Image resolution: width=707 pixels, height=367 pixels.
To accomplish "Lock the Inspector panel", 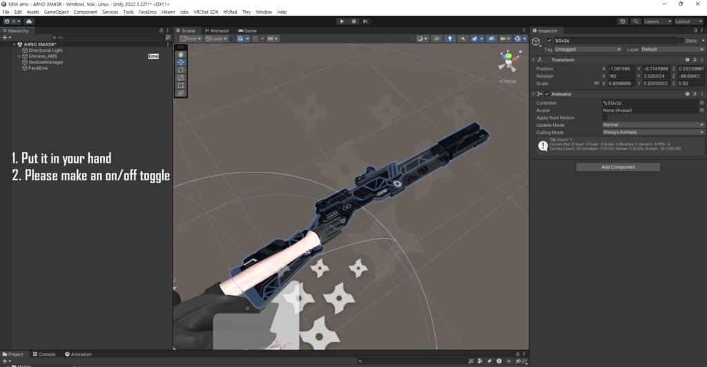I will 695,30.
